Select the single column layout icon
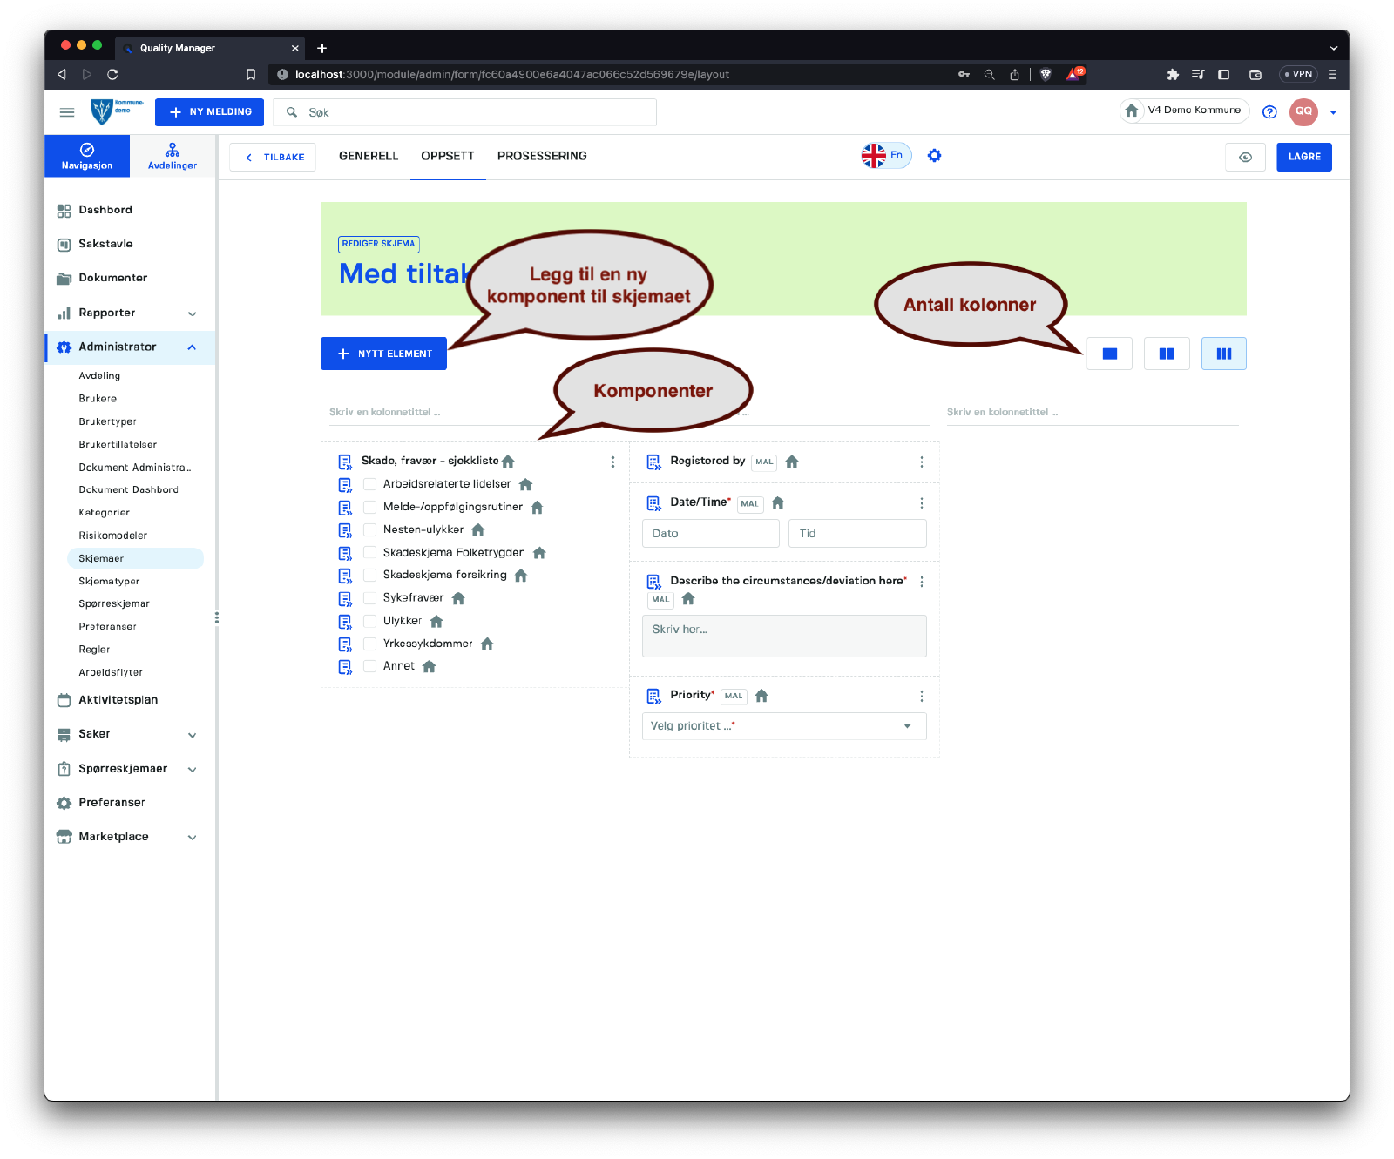This screenshot has width=1394, height=1159. coord(1109,354)
